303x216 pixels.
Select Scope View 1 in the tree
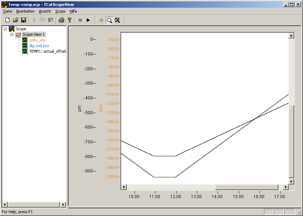pyautogui.click(x=34, y=34)
